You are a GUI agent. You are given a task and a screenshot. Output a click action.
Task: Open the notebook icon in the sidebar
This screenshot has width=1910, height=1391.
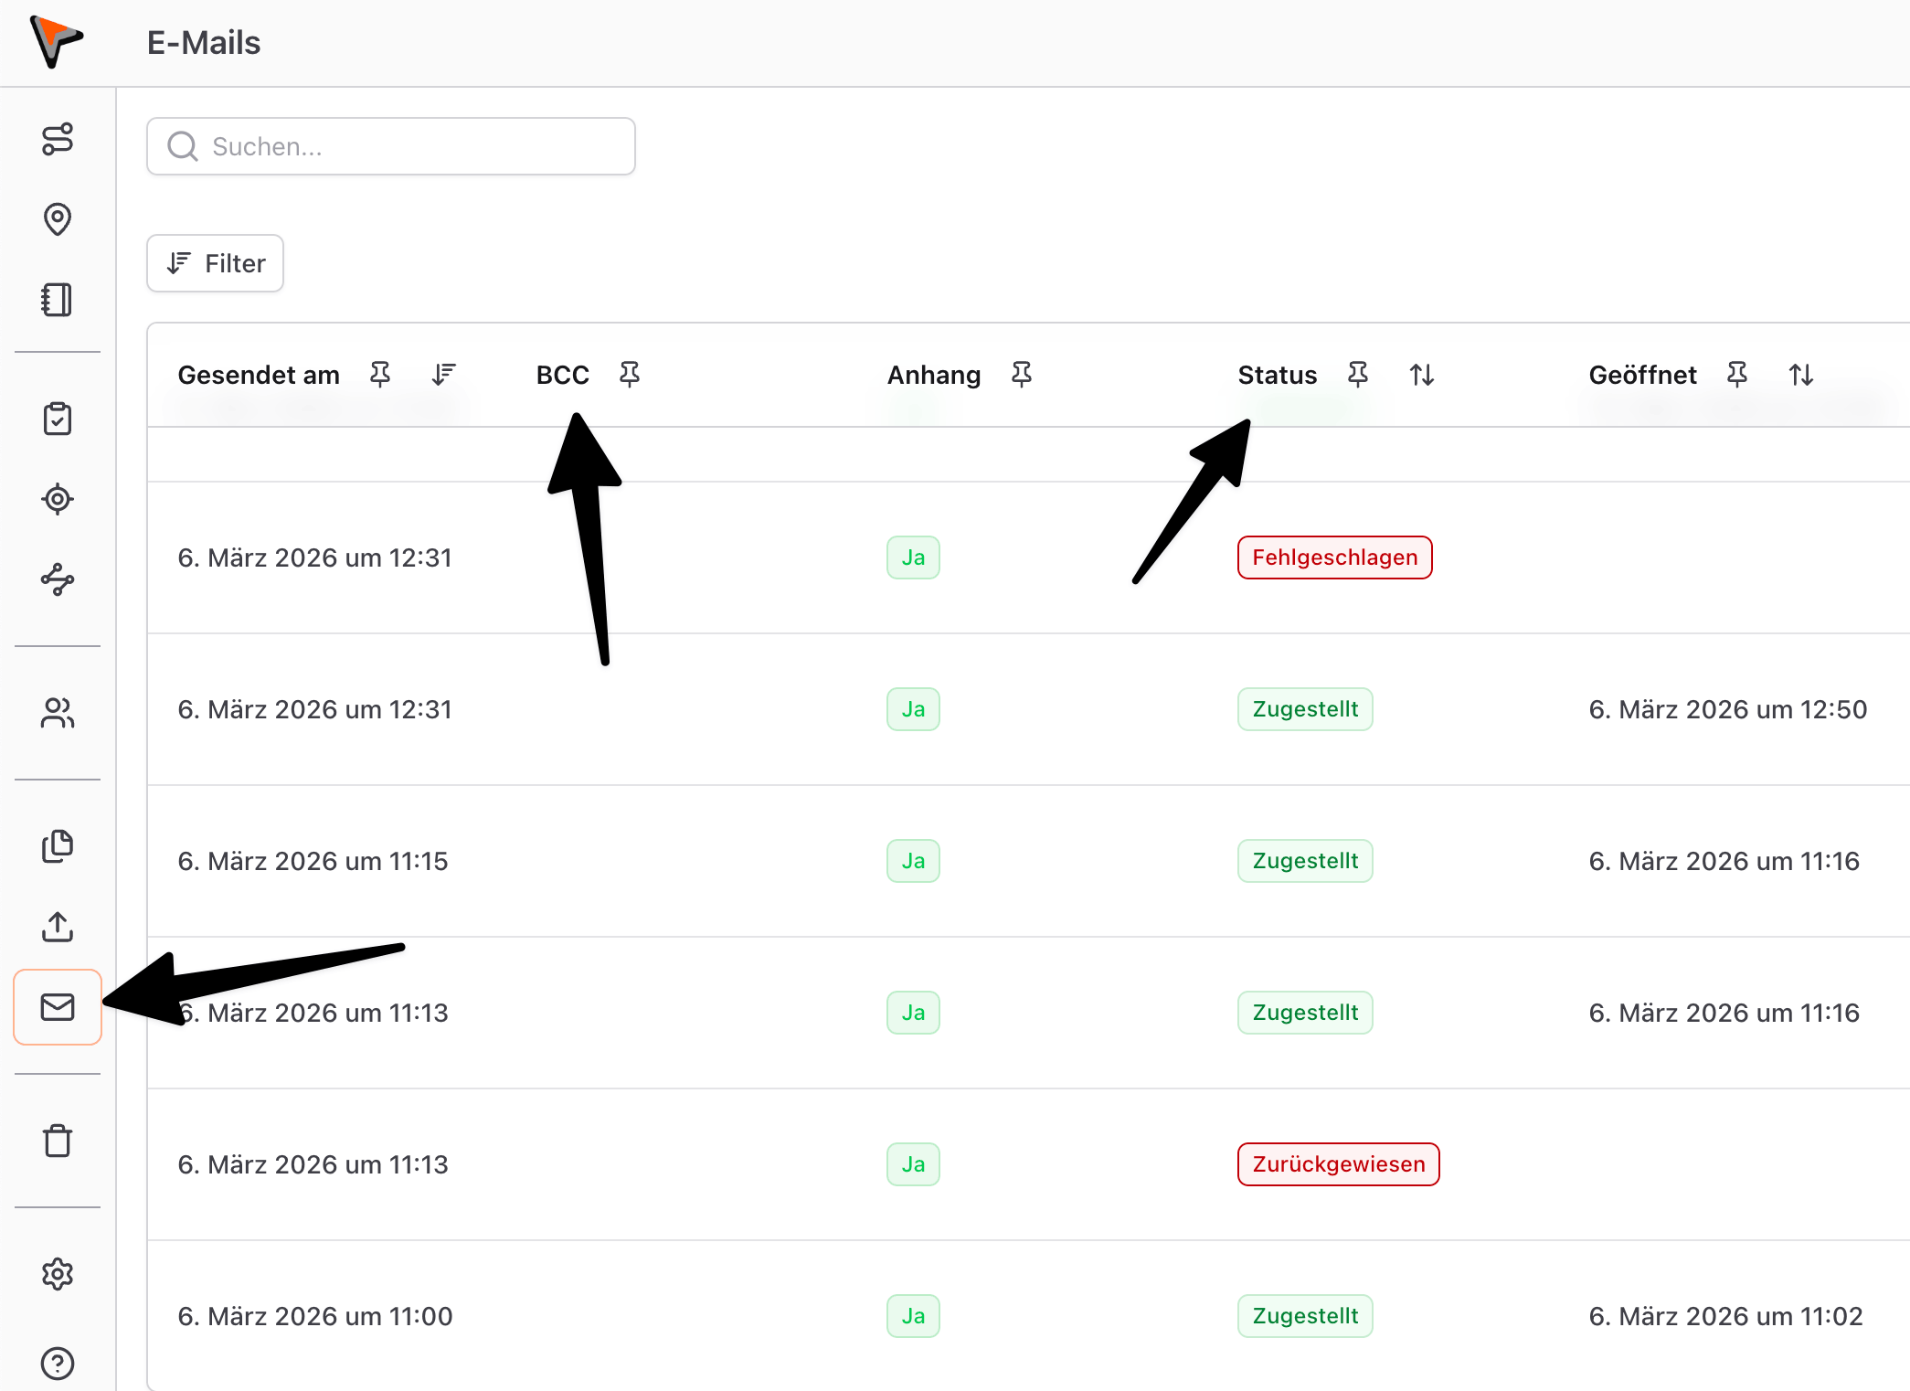[57, 300]
